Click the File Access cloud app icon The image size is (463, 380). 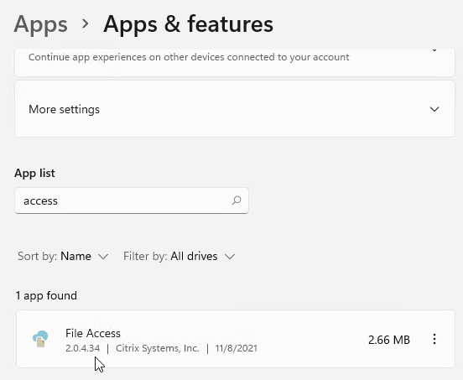[40, 339]
